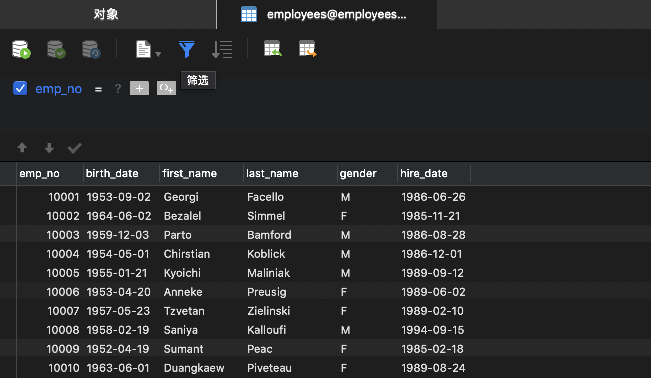Move filter condition down with arrow

(x=49, y=148)
